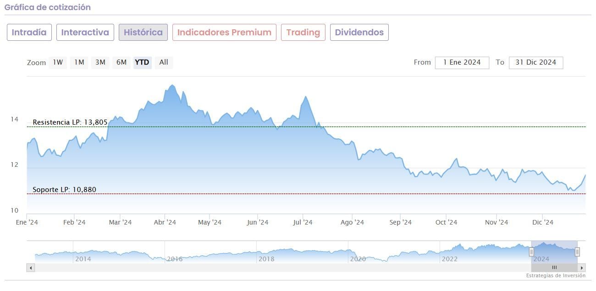This screenshot has height=291, width=596.
Task: Set zoom range to 1M
Action: click(79, 62)
